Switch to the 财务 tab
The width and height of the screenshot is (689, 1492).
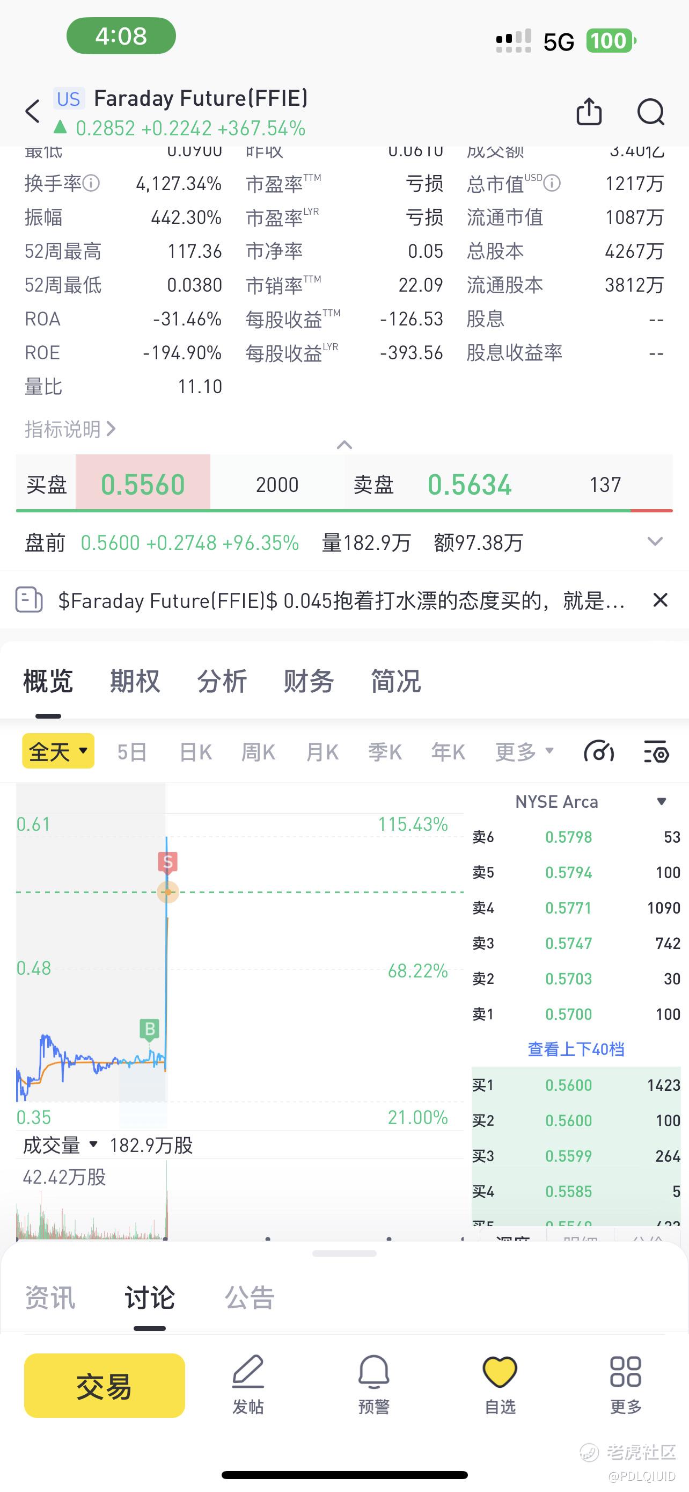click(309, 681)
